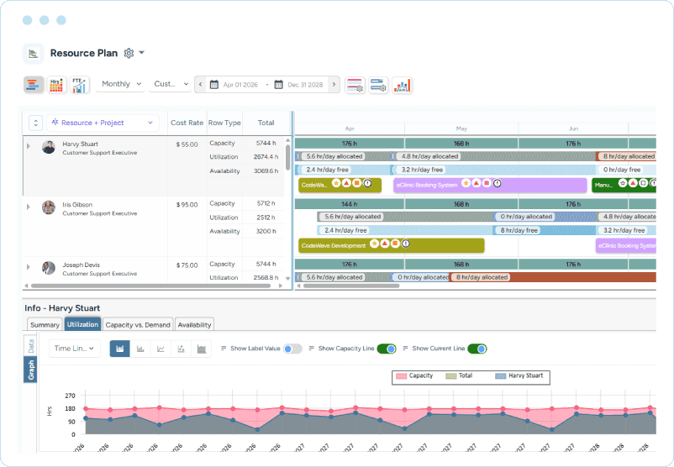Click Iris Gibson's $ 95.00 cost rate
This screenshot has width=674, height=467.
(x=187, y=204)
